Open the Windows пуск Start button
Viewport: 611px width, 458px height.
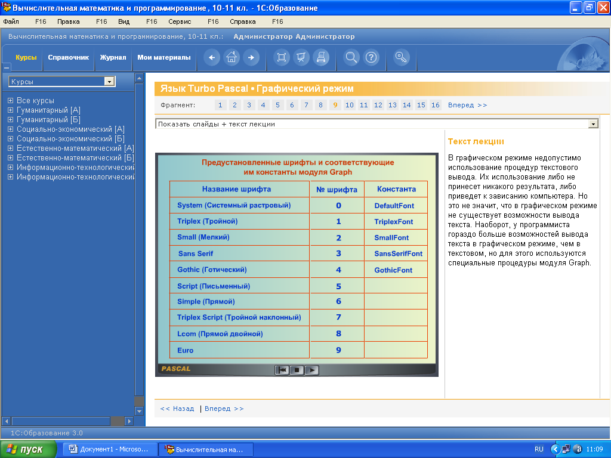[28, 449]
